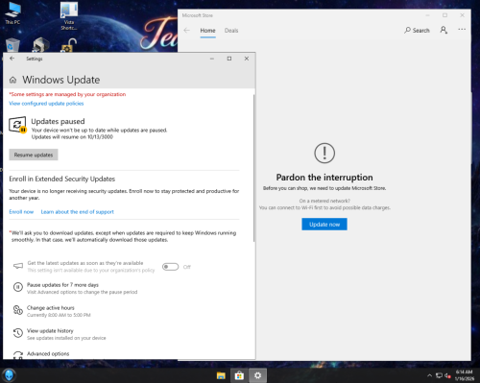480x383 pixels.
Task: Click the Updates paused heading text
Action: click(58, 121)
